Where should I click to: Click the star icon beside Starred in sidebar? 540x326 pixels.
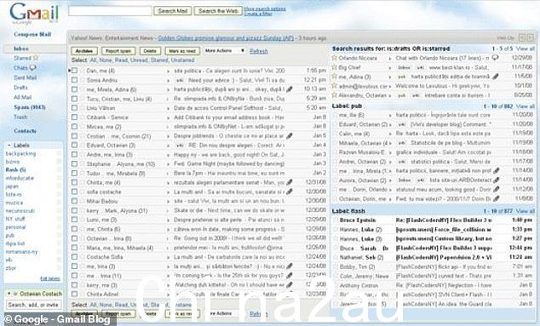[36, 58]
